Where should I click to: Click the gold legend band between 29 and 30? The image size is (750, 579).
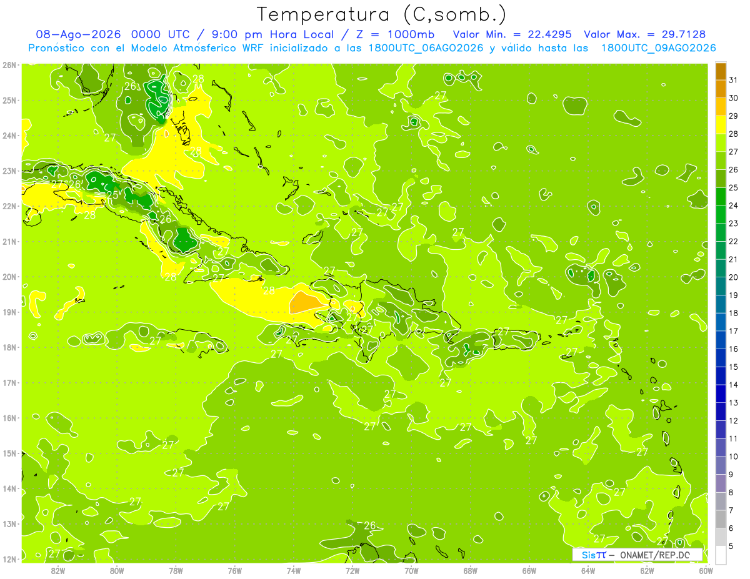(x=721, y=107)
